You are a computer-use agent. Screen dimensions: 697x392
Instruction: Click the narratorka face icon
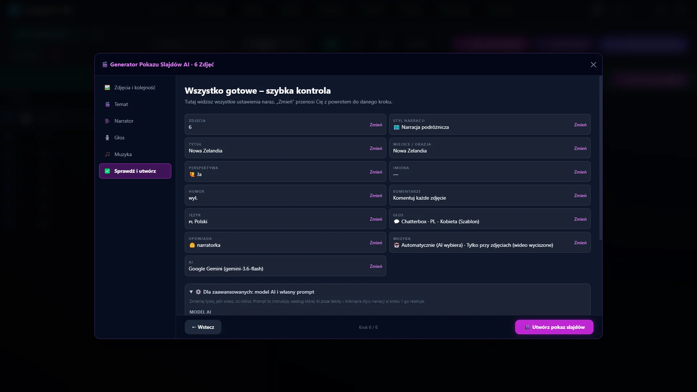coord(192,245)
